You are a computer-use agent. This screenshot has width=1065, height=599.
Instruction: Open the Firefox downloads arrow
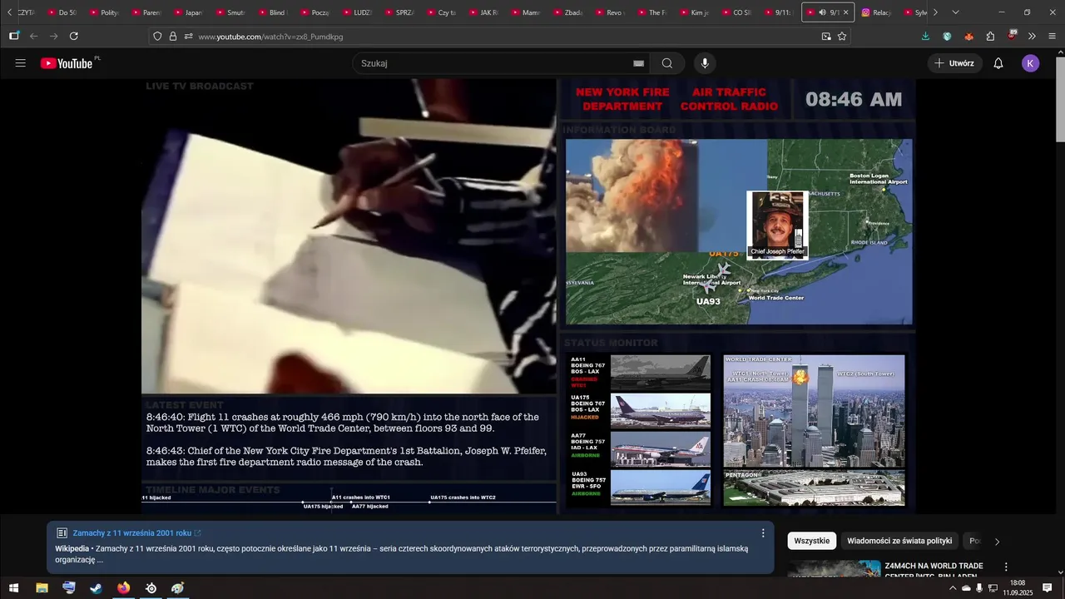[x=926, y=37]
